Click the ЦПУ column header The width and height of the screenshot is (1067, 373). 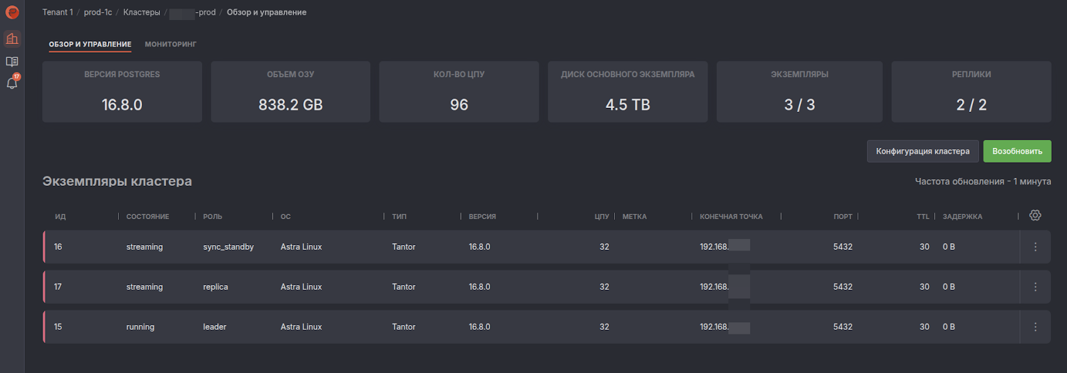point(602,216)
